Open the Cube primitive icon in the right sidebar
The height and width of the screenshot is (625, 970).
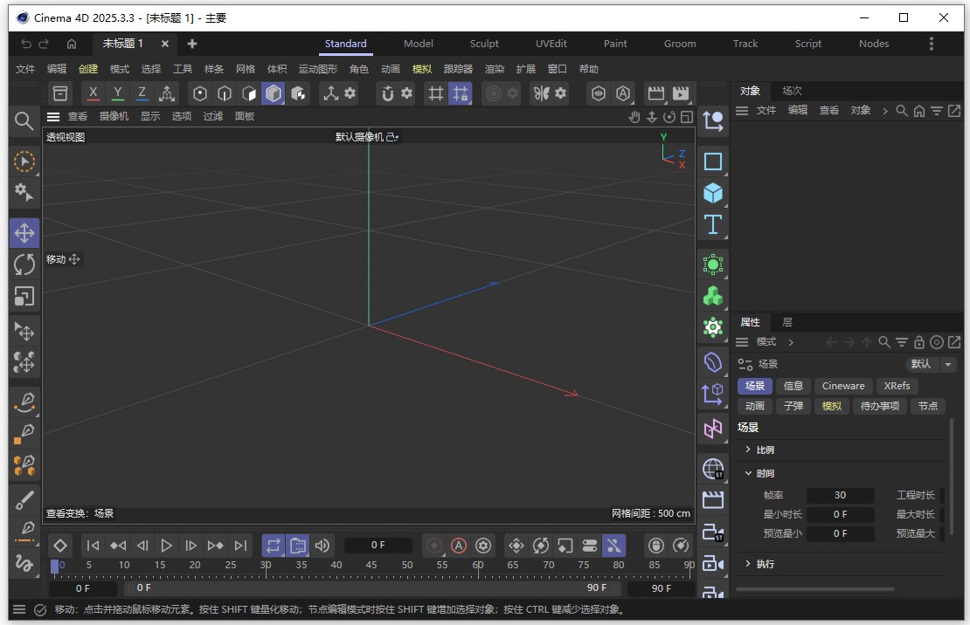(x=712, y=195)
